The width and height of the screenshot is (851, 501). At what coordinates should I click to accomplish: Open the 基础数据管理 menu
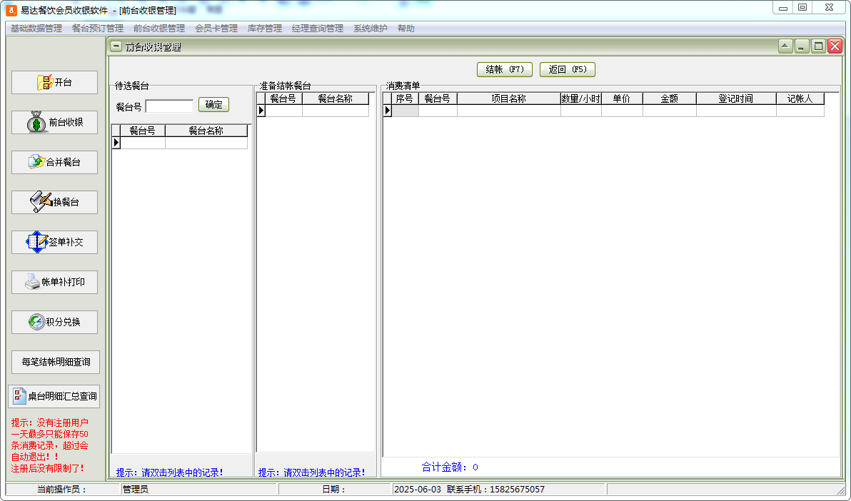click(x=36, y=29)
